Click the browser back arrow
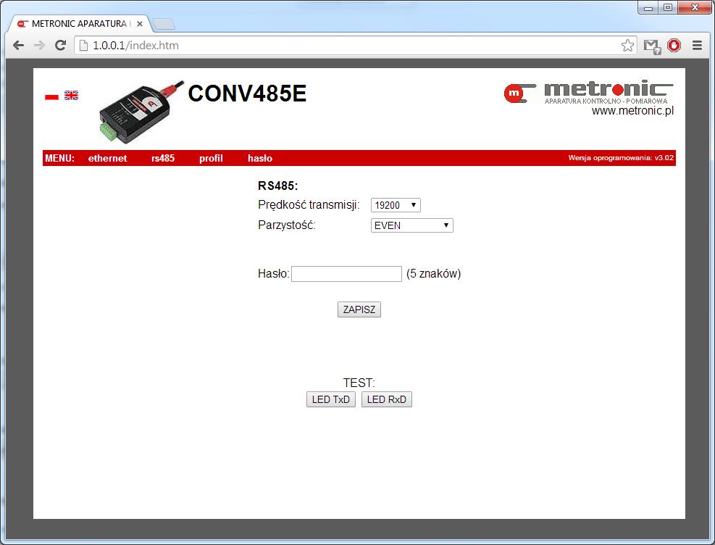This screenshot has height=545, width=715. coord(18,45)
